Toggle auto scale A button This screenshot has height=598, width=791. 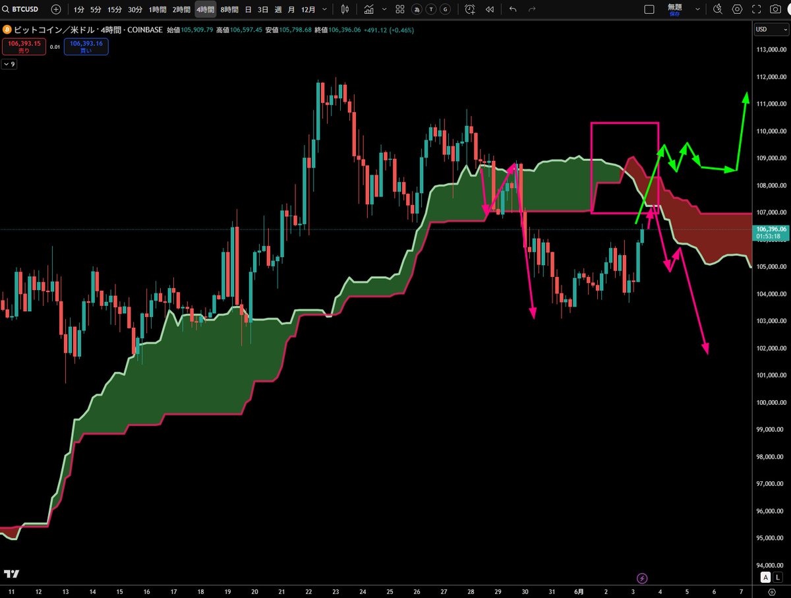[765, 577]
